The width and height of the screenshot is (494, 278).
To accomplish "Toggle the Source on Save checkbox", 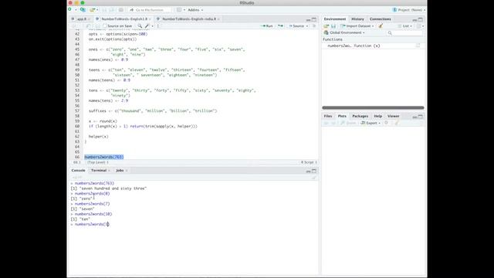I will pyautogui.click(x=105, y=26).
